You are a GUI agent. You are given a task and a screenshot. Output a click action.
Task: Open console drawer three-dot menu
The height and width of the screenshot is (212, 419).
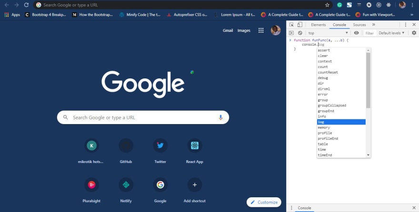pyautogui.click(x=291, y=208)
